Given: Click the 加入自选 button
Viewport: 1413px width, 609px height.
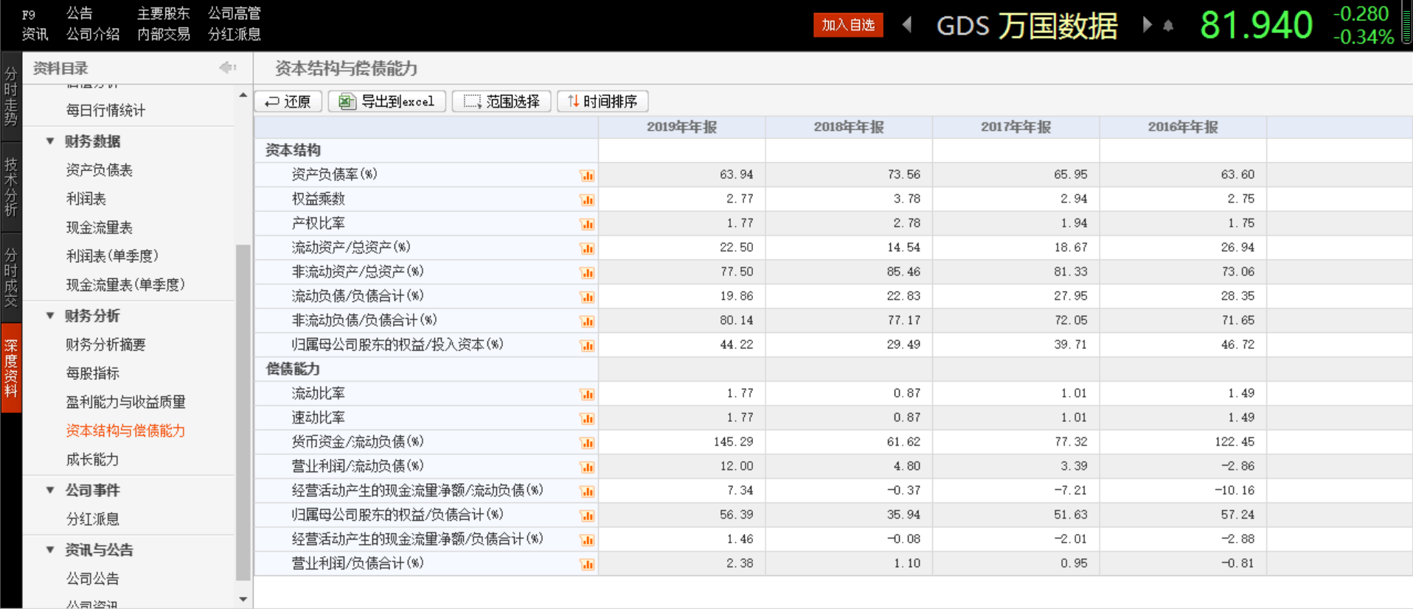Looking at the screenshot, I should 848,25.
